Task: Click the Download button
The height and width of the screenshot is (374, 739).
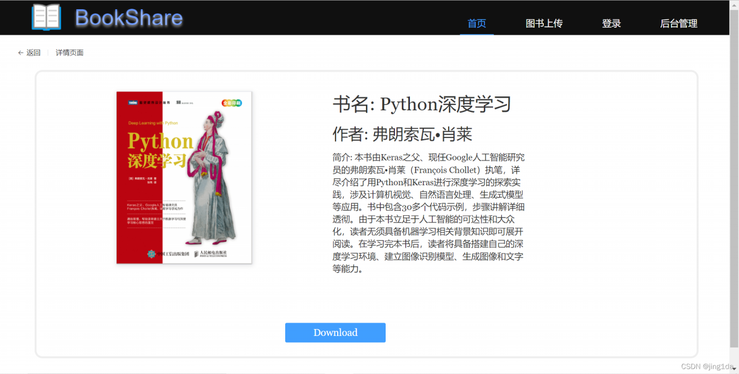Action: click(335, 332)
